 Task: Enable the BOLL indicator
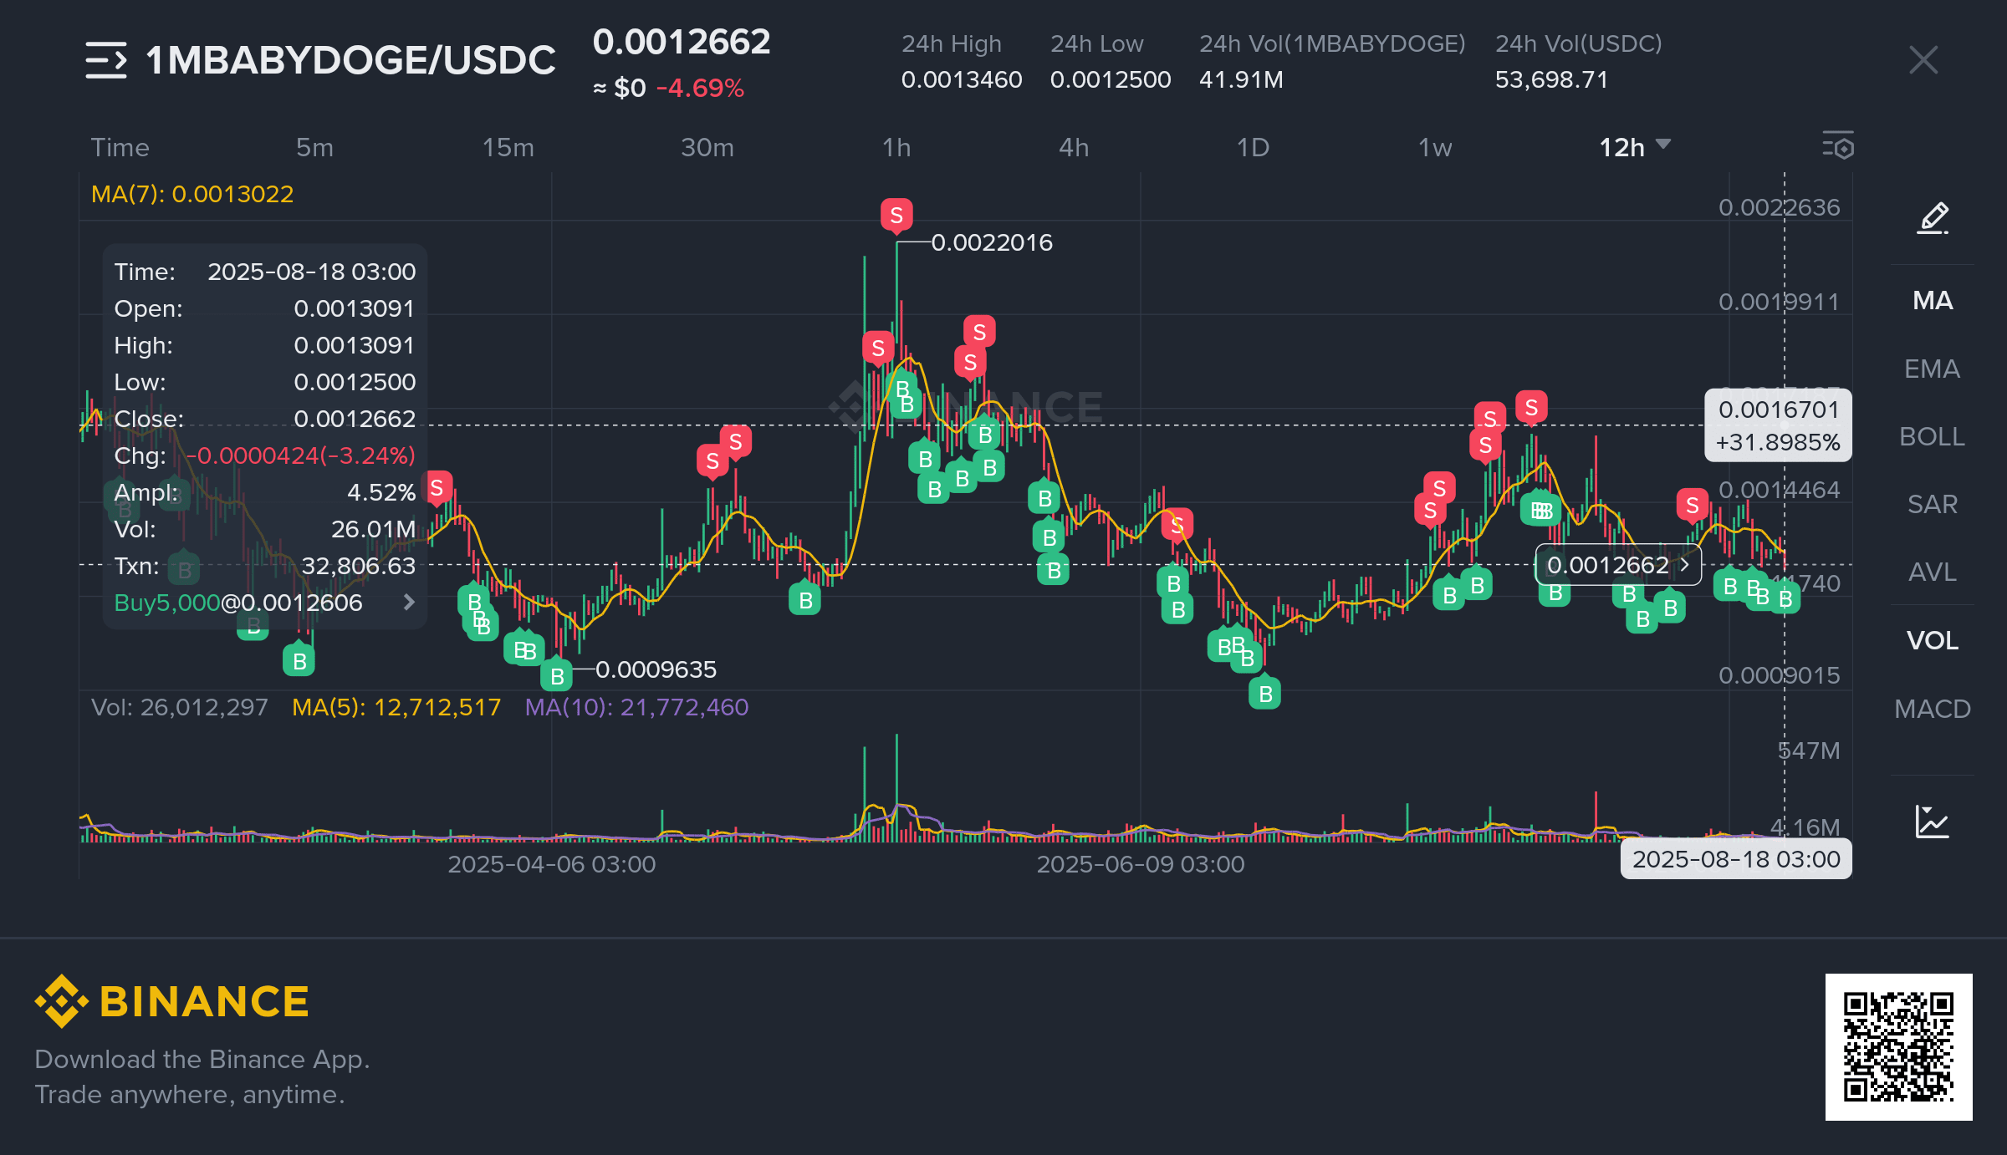[1933, 436]
